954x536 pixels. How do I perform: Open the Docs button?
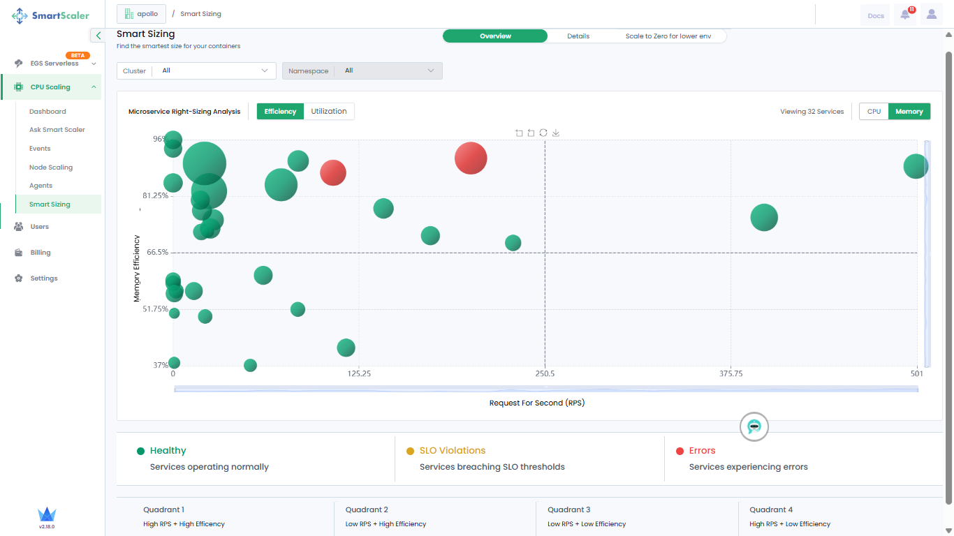click(875, 15)
